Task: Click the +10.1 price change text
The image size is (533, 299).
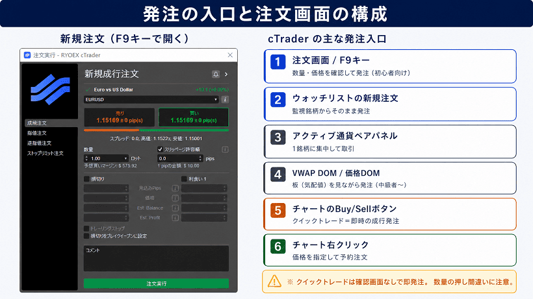Action: tap(212, 90)
